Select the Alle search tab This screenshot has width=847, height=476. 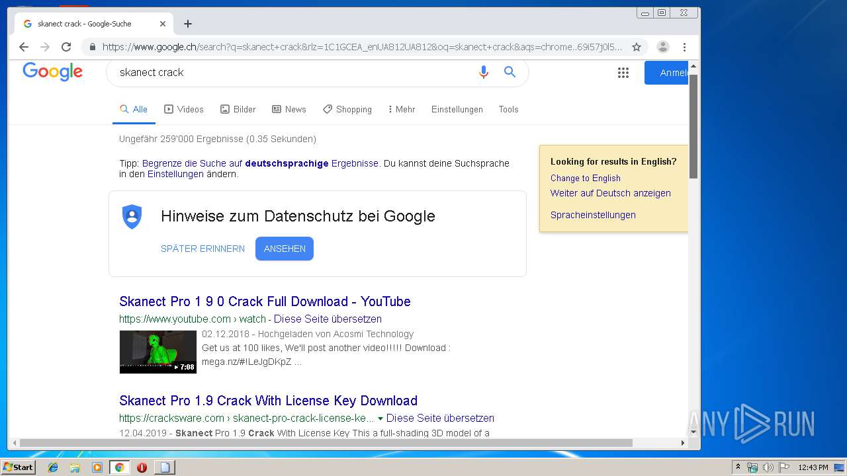pyautogui.click(x=134, y=109)
